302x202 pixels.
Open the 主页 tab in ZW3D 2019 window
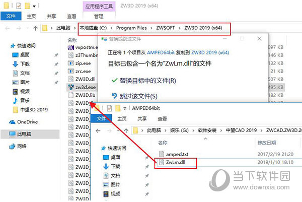point(31,17)
